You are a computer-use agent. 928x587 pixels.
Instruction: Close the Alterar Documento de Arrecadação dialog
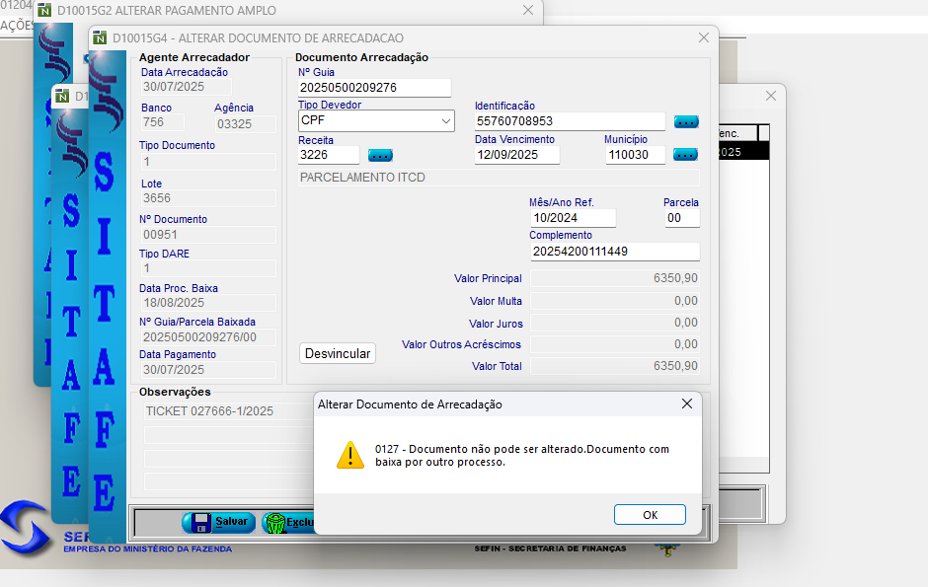pos(687,404)
